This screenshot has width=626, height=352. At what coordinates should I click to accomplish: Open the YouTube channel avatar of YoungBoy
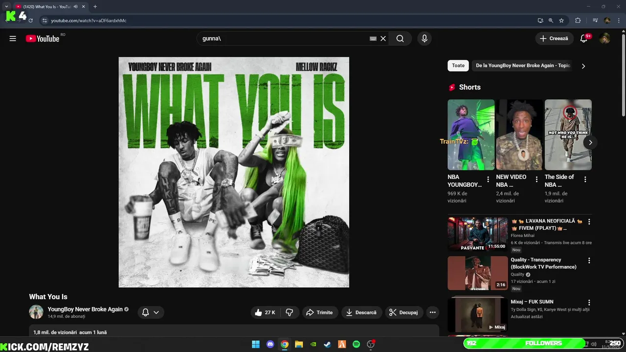pos(36,312)
